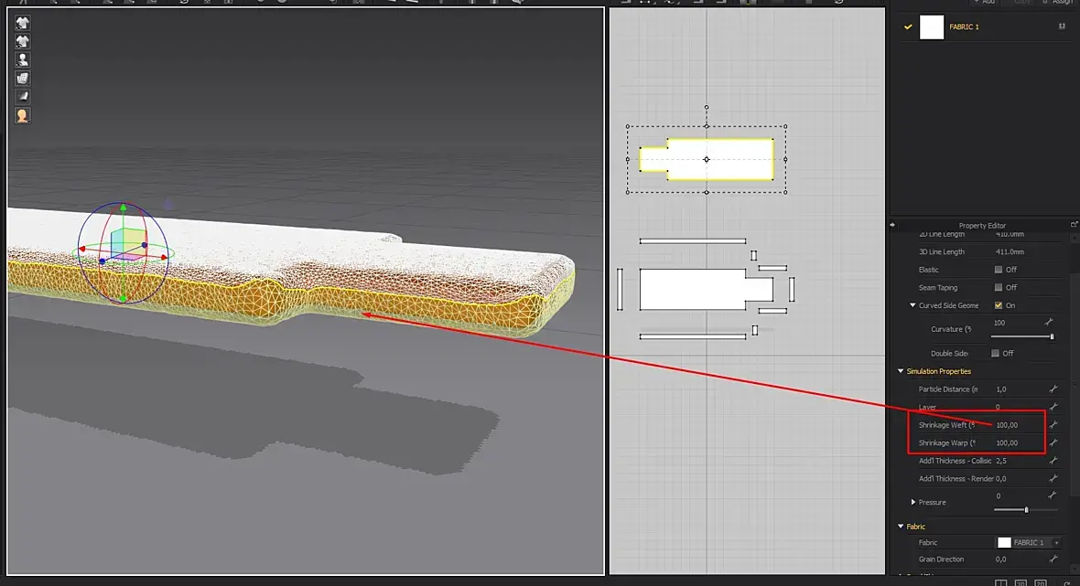Click the Copy button in fabric panel

pyautogui.click(x=1022, y=2)
